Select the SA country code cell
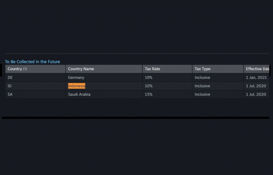The height and width of the screenshot is (175, 273). tap(10, 94)
